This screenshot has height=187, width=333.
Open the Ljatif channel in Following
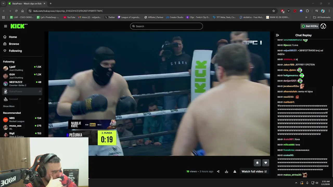tap(22, 68)
